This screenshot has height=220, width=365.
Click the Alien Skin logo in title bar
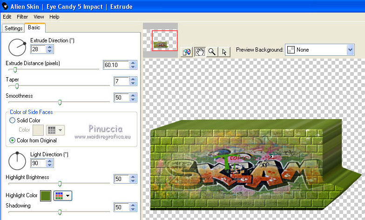click(5, 7)
